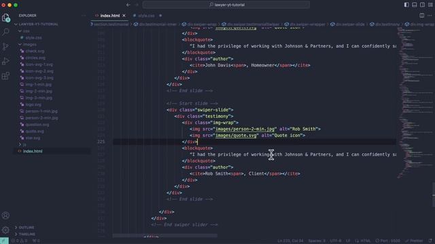Open the Extensions view

click(x=5, y=76)
